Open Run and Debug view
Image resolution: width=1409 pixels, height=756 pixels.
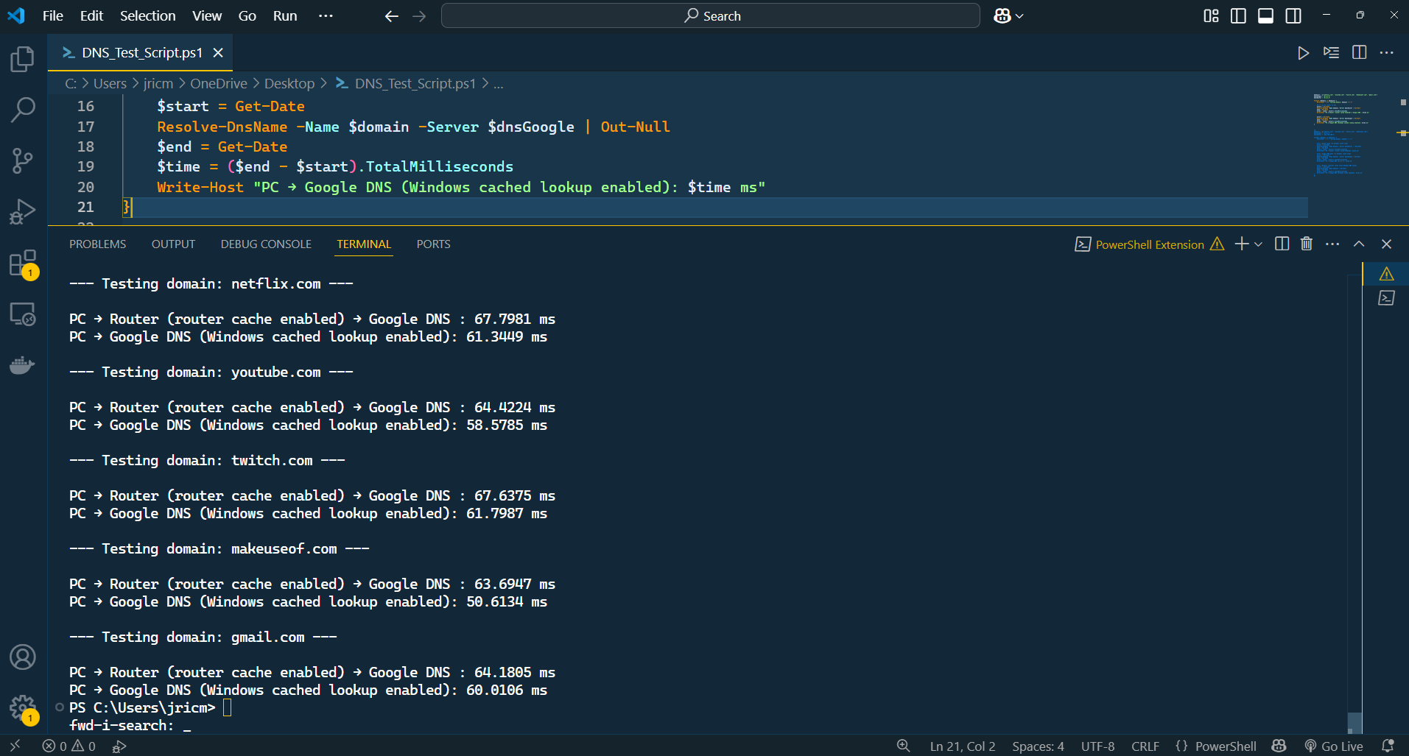(x=22, y=211)
